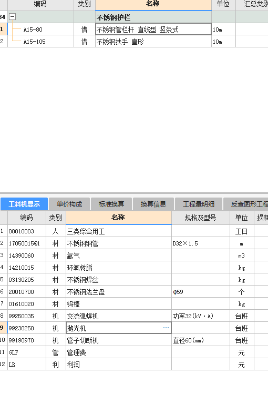Select tree item A15-80
The image size is (268, 393).
point(33,30)
